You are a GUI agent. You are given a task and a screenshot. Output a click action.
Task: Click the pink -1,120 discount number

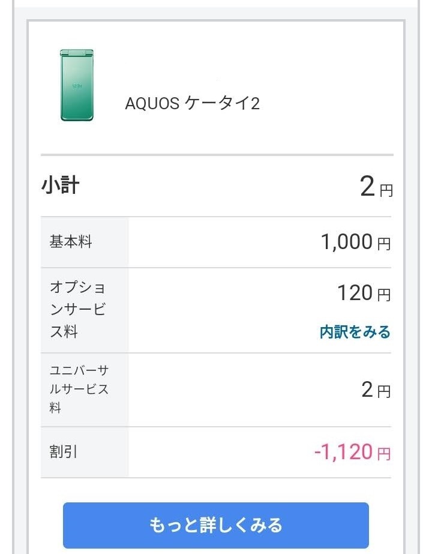[343, 452]
